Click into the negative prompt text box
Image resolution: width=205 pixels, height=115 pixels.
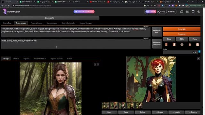point(76,44)
